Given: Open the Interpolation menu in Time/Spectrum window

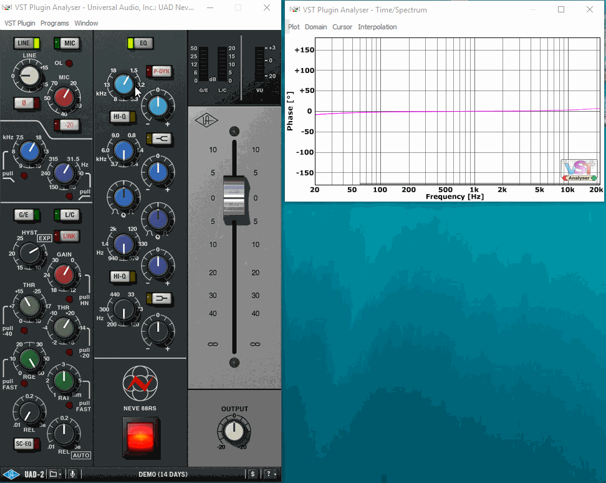Looking at the screenshot, I should pos(377,27).
